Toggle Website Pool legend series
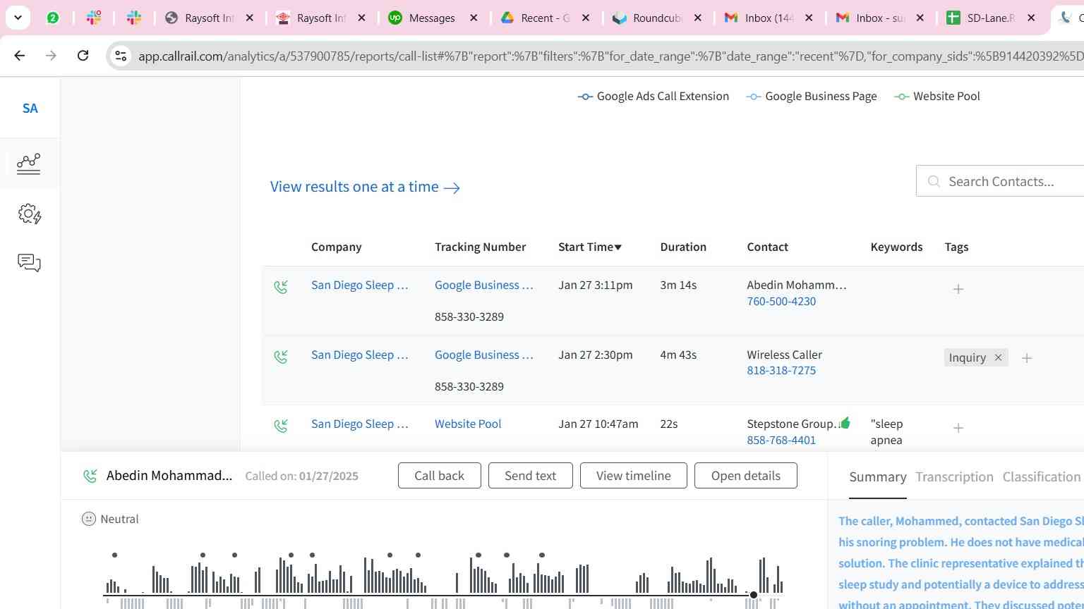This screenshot has width=1084, height=609. (937, 97)
